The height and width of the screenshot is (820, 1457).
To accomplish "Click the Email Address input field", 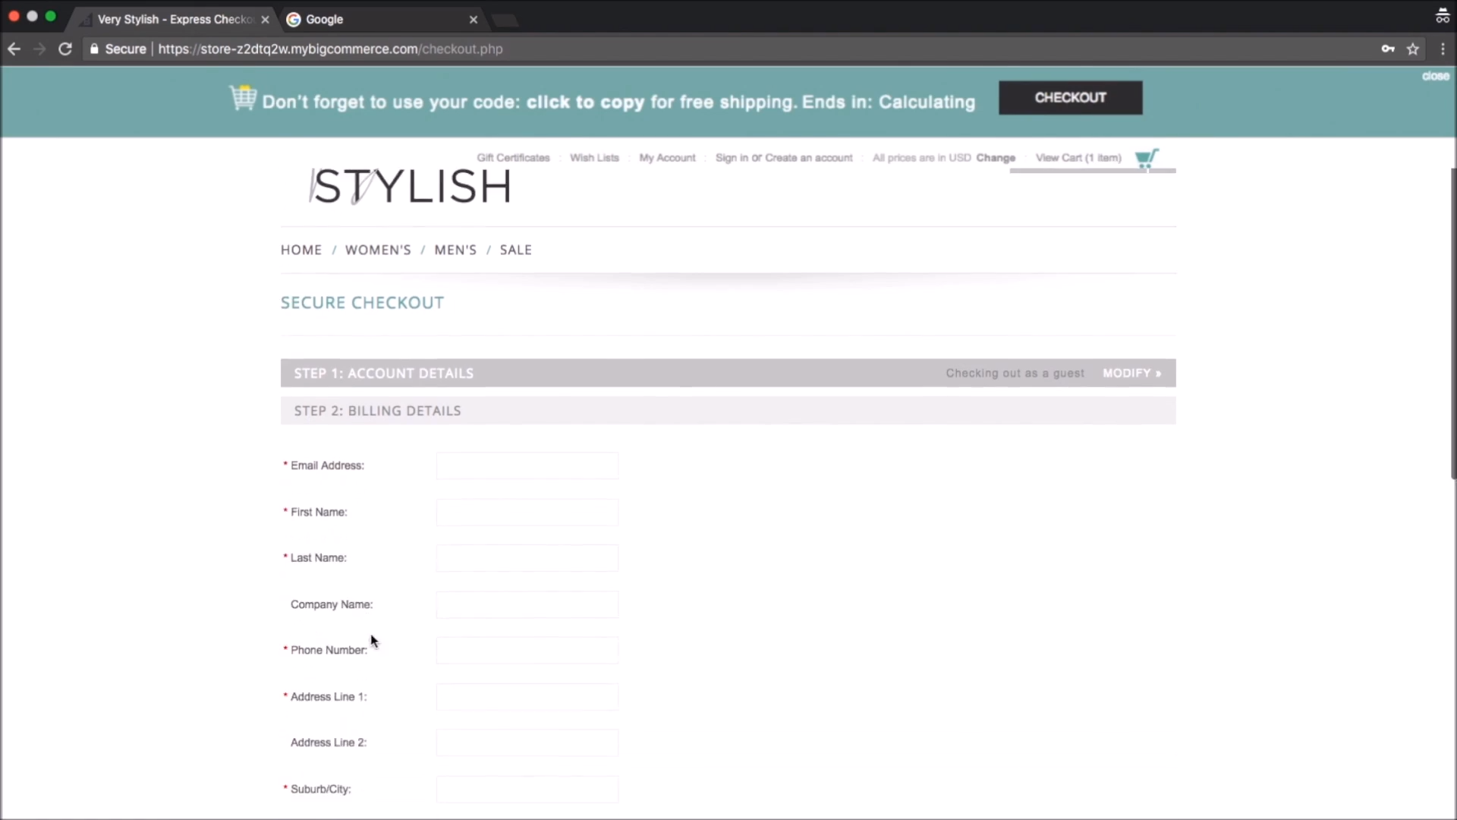I will click(x=527, y=465).
